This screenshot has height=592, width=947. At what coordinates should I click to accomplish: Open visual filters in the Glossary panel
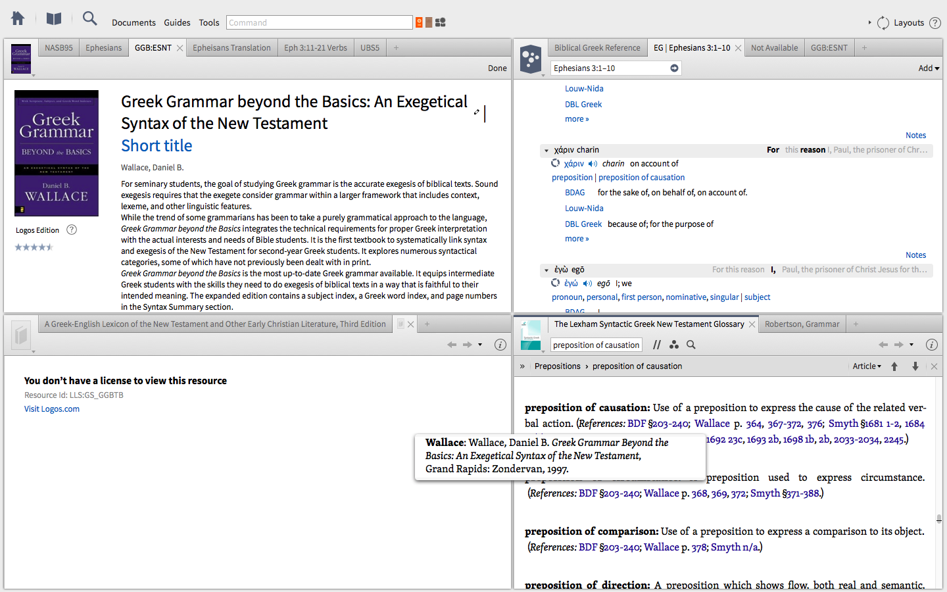tap(674, 345)
